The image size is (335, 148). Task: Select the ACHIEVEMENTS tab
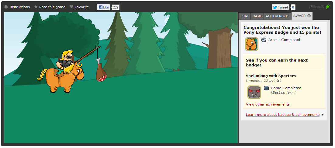[277, 16]
